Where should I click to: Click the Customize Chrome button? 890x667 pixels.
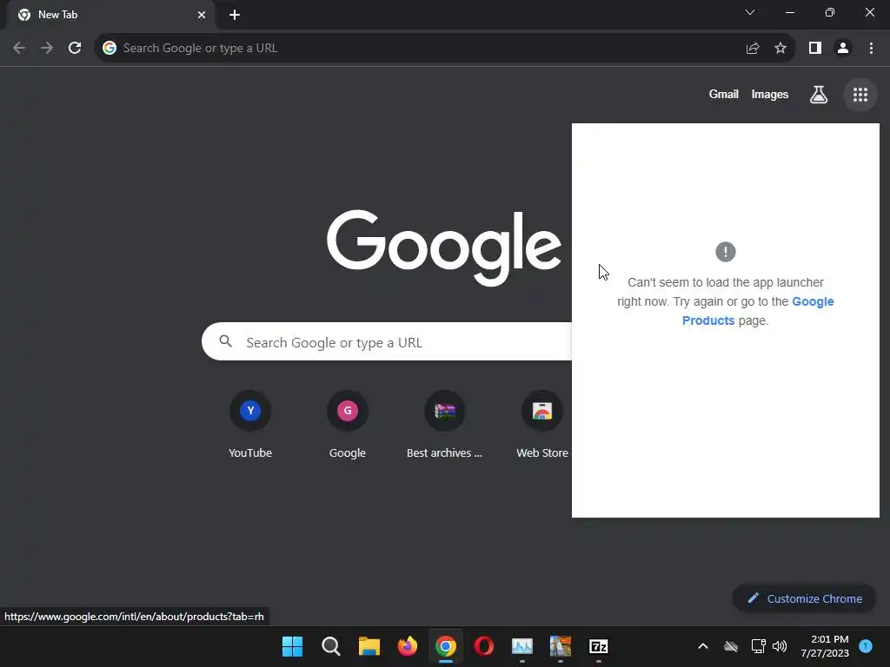804,598
